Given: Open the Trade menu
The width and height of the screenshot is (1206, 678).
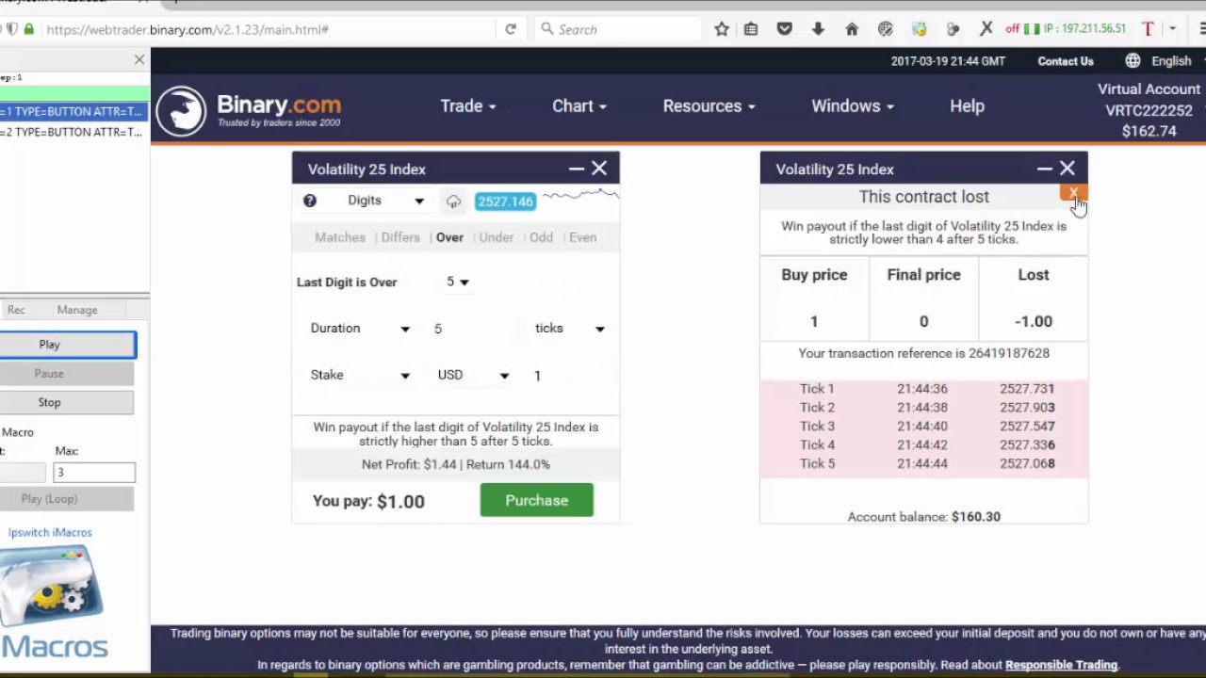Looking at the screenshot, I should 467,106.
